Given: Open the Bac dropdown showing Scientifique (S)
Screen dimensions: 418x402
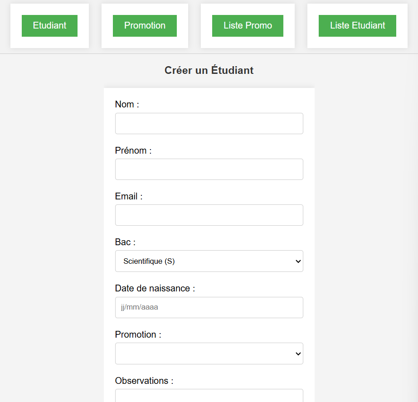Looking at the screenshot, I should (x=209, y=261).
